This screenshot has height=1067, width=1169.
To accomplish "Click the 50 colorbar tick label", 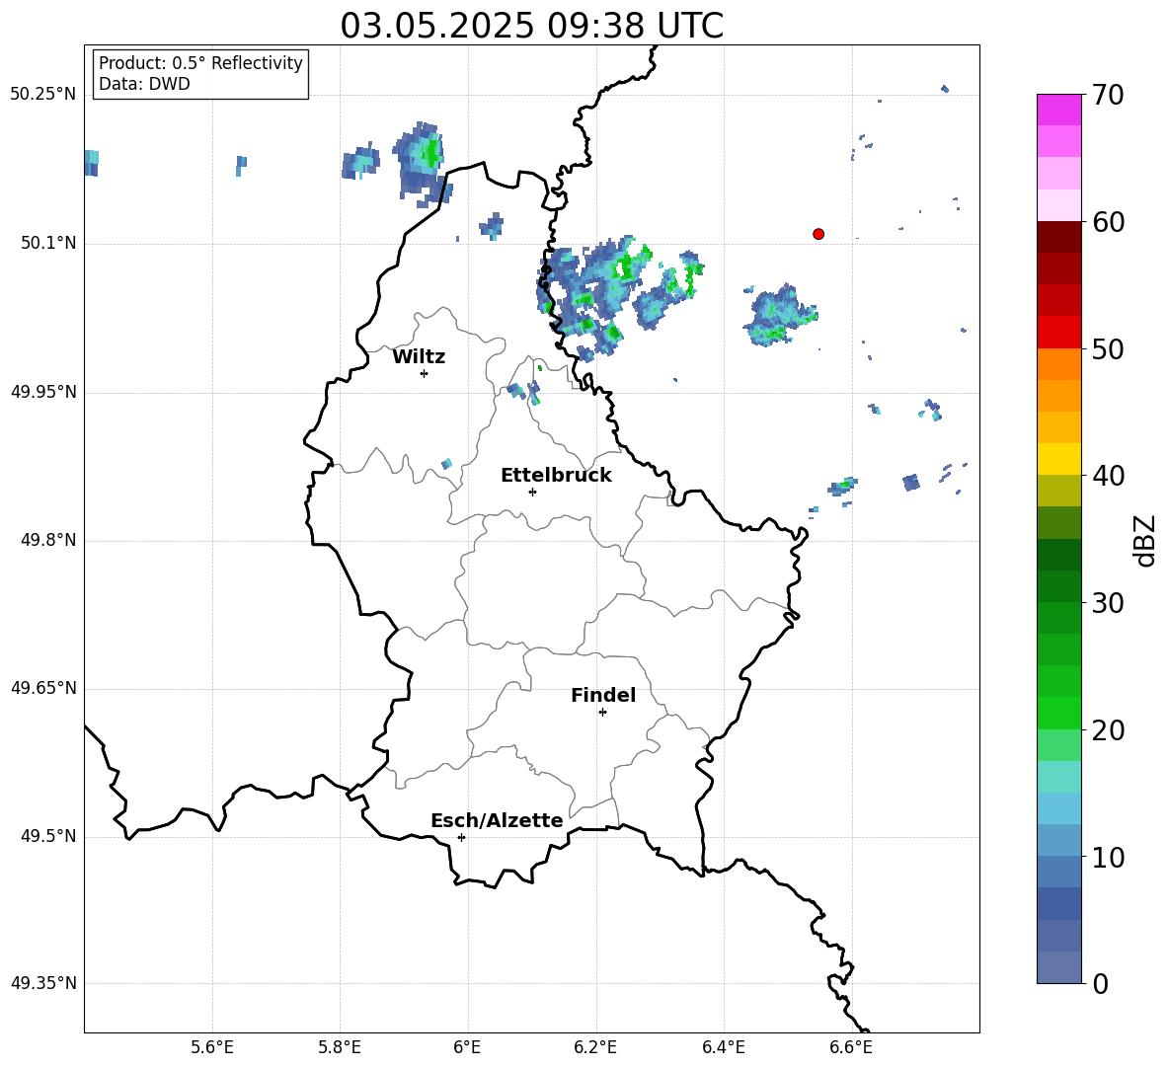I will (1108, 348).
